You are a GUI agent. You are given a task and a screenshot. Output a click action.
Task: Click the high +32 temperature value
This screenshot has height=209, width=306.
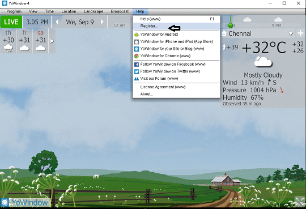pos(298,44)
